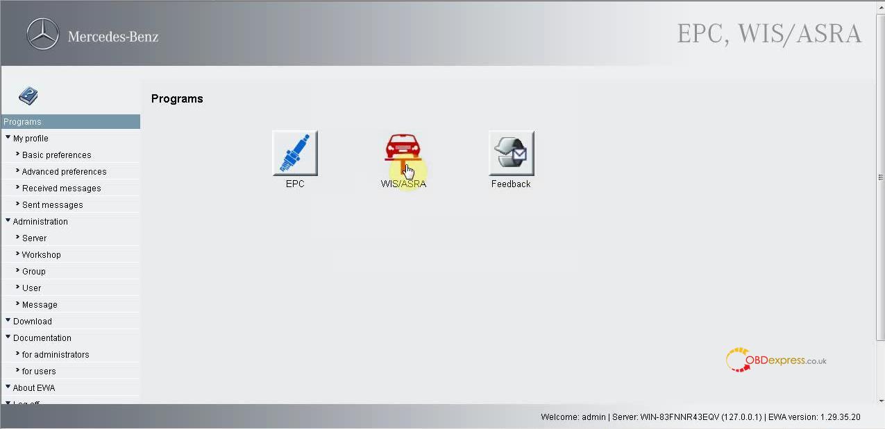885x429 pixels.
Task: Click the server name WIN-83FNNR43EQV in status bar
Action: [x=680, y=417]
